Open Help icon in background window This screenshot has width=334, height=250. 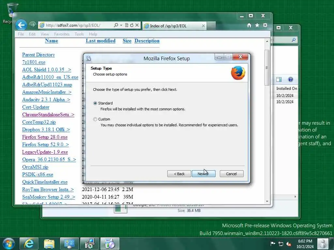tap(291, 79)
